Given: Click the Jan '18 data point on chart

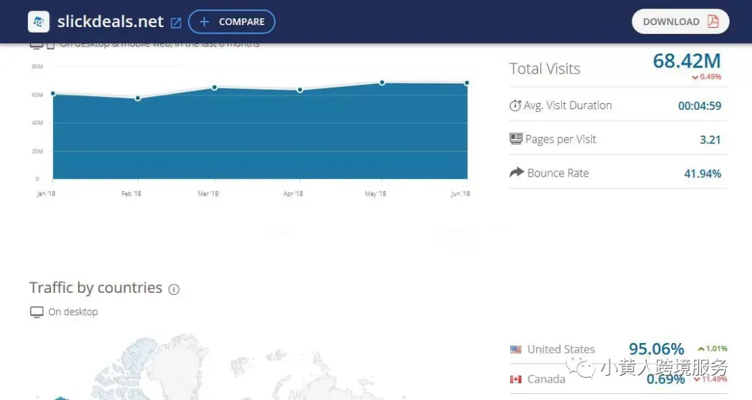Looking at the screenshot, I should tap(53, 93).
